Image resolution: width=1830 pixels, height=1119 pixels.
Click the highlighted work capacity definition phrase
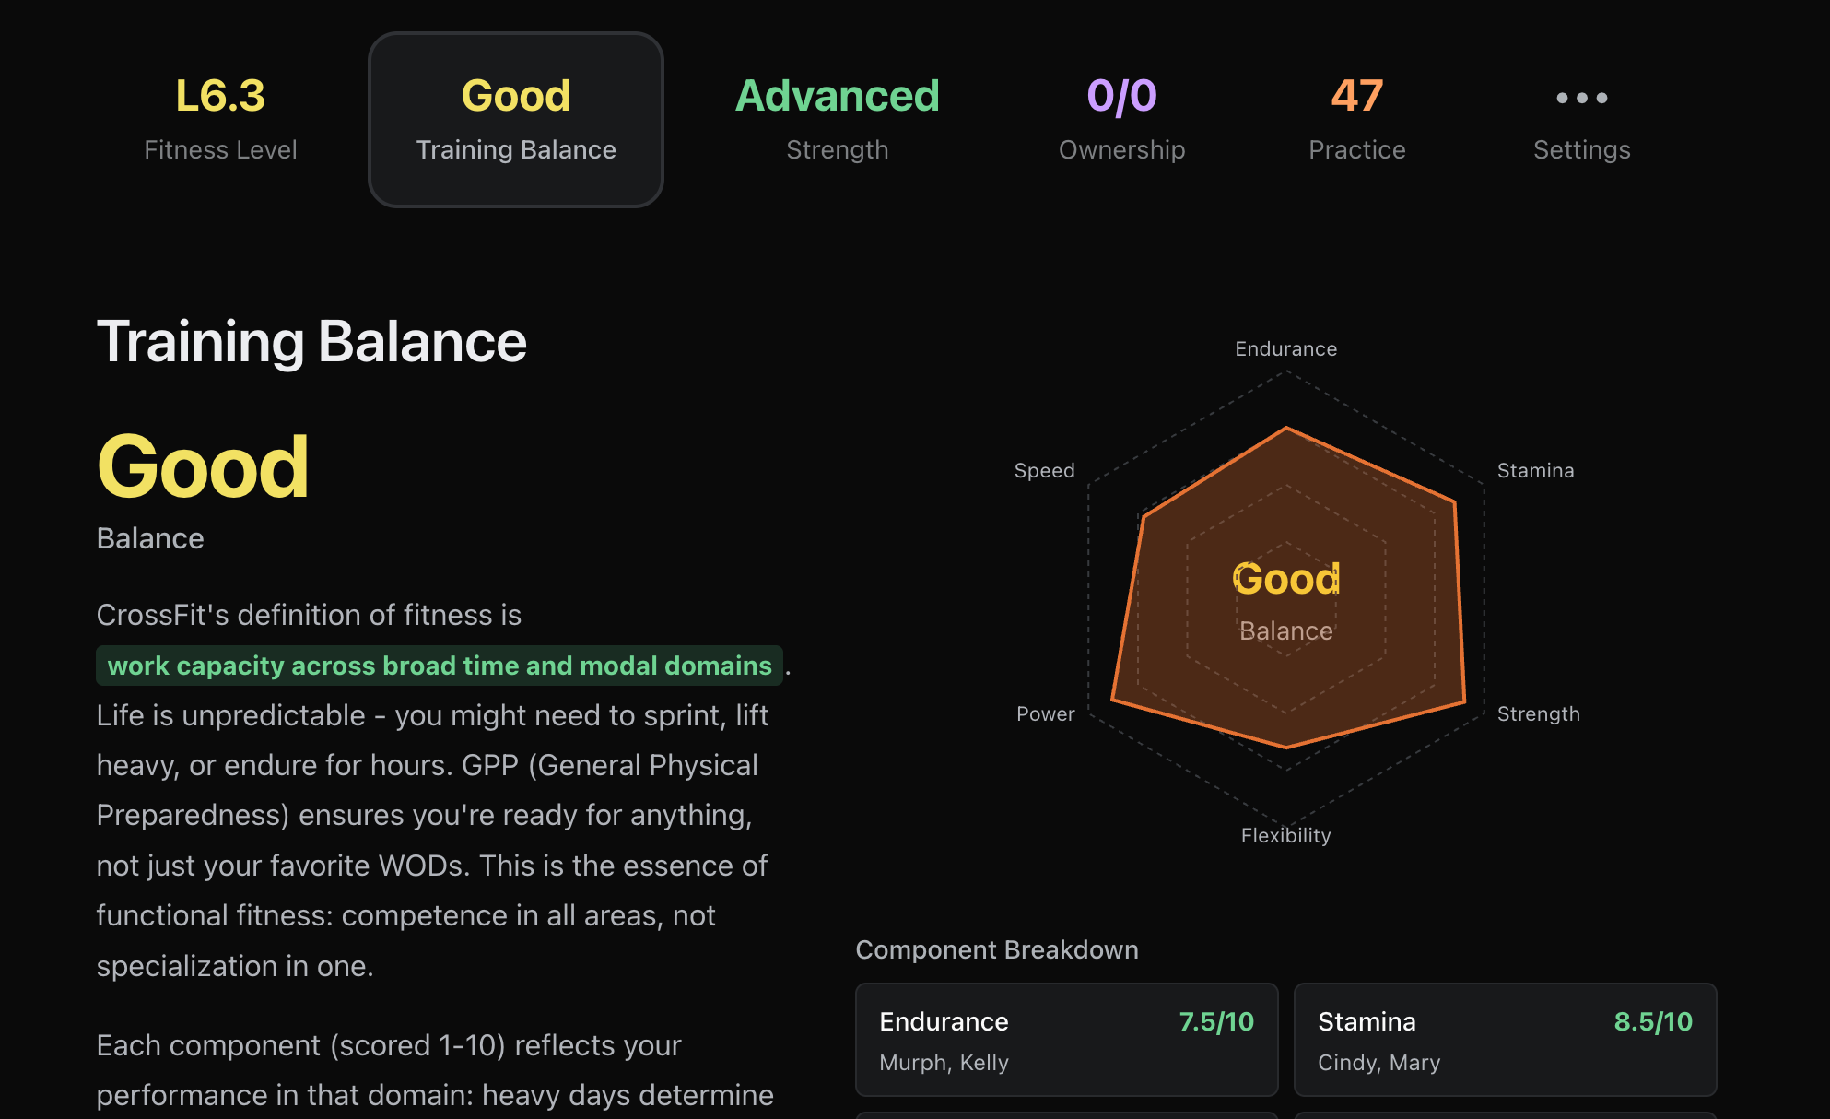click(440, 666)
